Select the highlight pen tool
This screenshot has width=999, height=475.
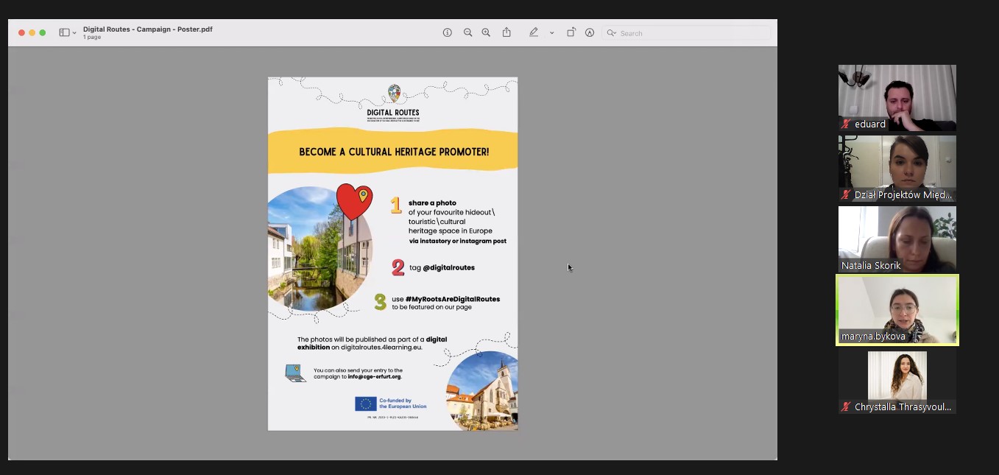[x=534, y=32]
